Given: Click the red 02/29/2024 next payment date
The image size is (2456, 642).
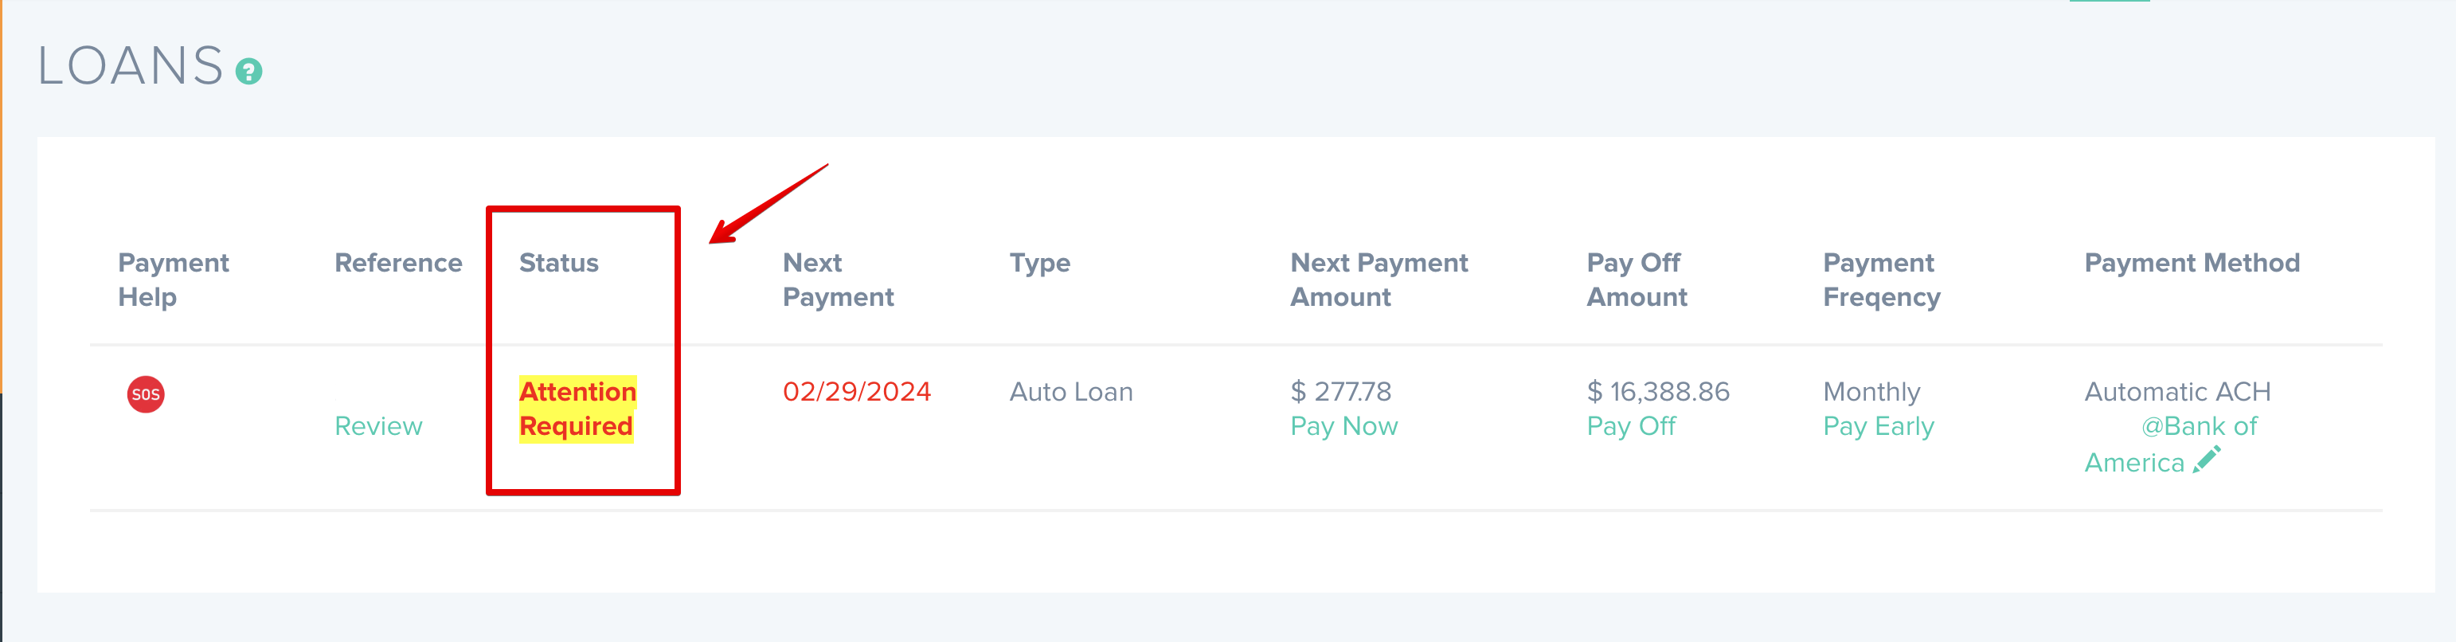Looking at the screenshot, I should click(855, 391).
